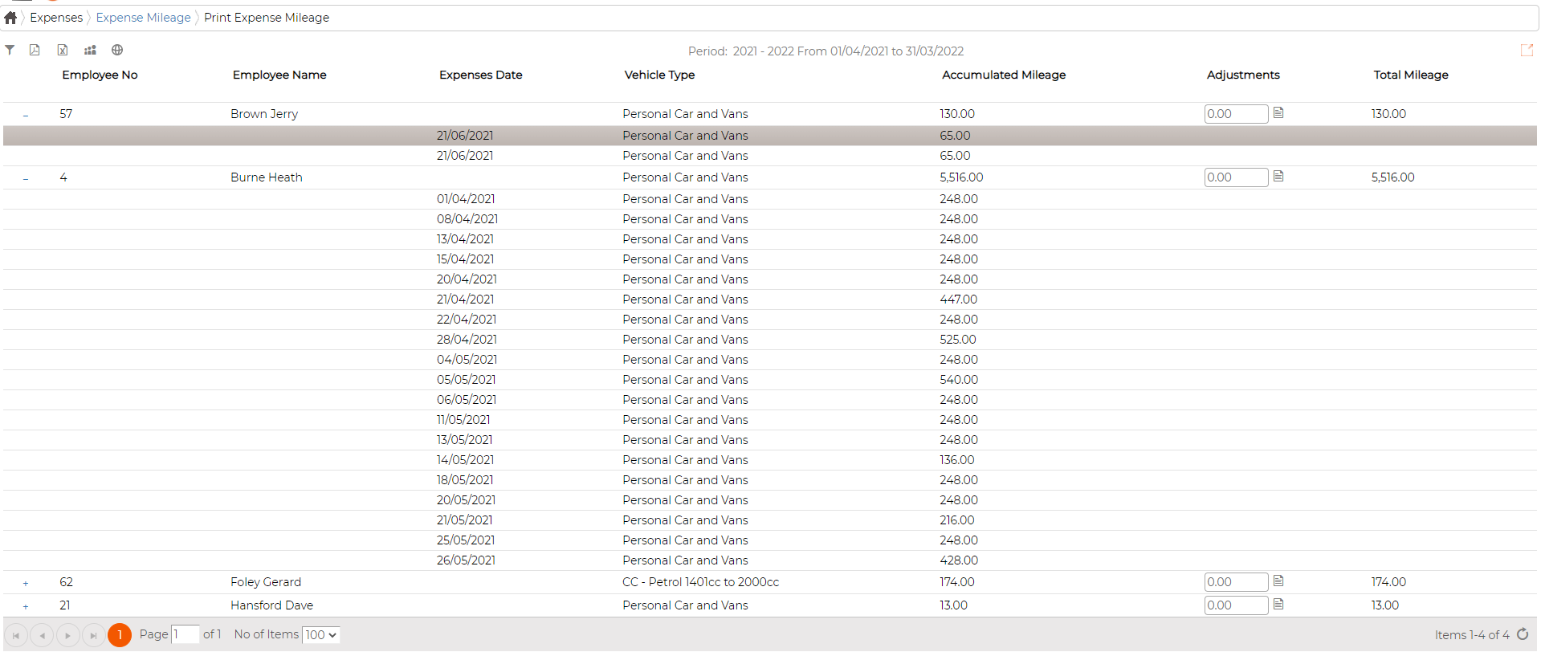Sort by Expenses Date column

[481, 75]
